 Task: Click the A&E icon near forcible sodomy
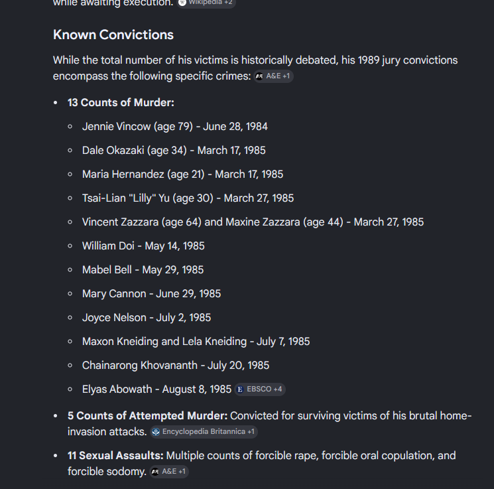[155, 472]
